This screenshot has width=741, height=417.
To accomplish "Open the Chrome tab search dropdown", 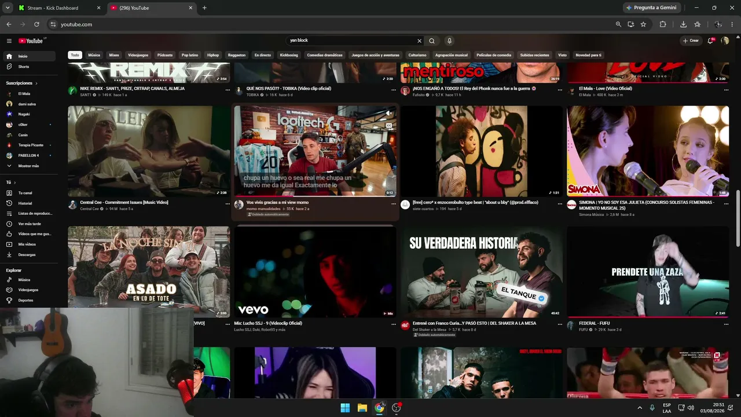I will [x=8, y=8].
